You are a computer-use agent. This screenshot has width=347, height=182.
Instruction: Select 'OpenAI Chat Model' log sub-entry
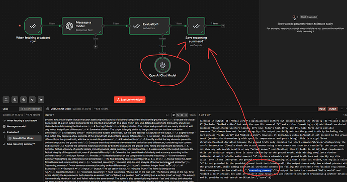(24, 138)
